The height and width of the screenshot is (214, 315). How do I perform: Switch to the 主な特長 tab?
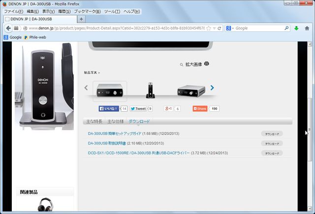[94, 122]
